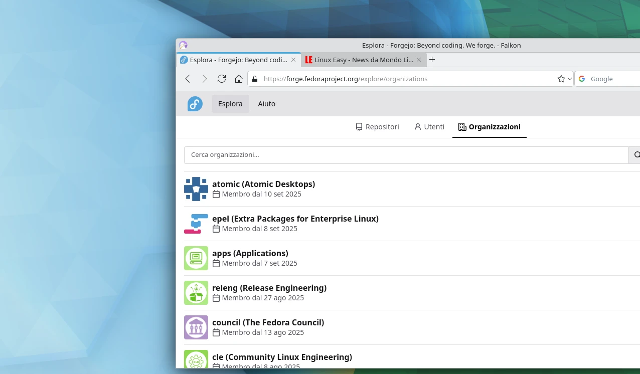Click the Cerca organizzazioni search field
This screenshot has width=640, height=374.
pyautogui.click(x=406, y=155)
